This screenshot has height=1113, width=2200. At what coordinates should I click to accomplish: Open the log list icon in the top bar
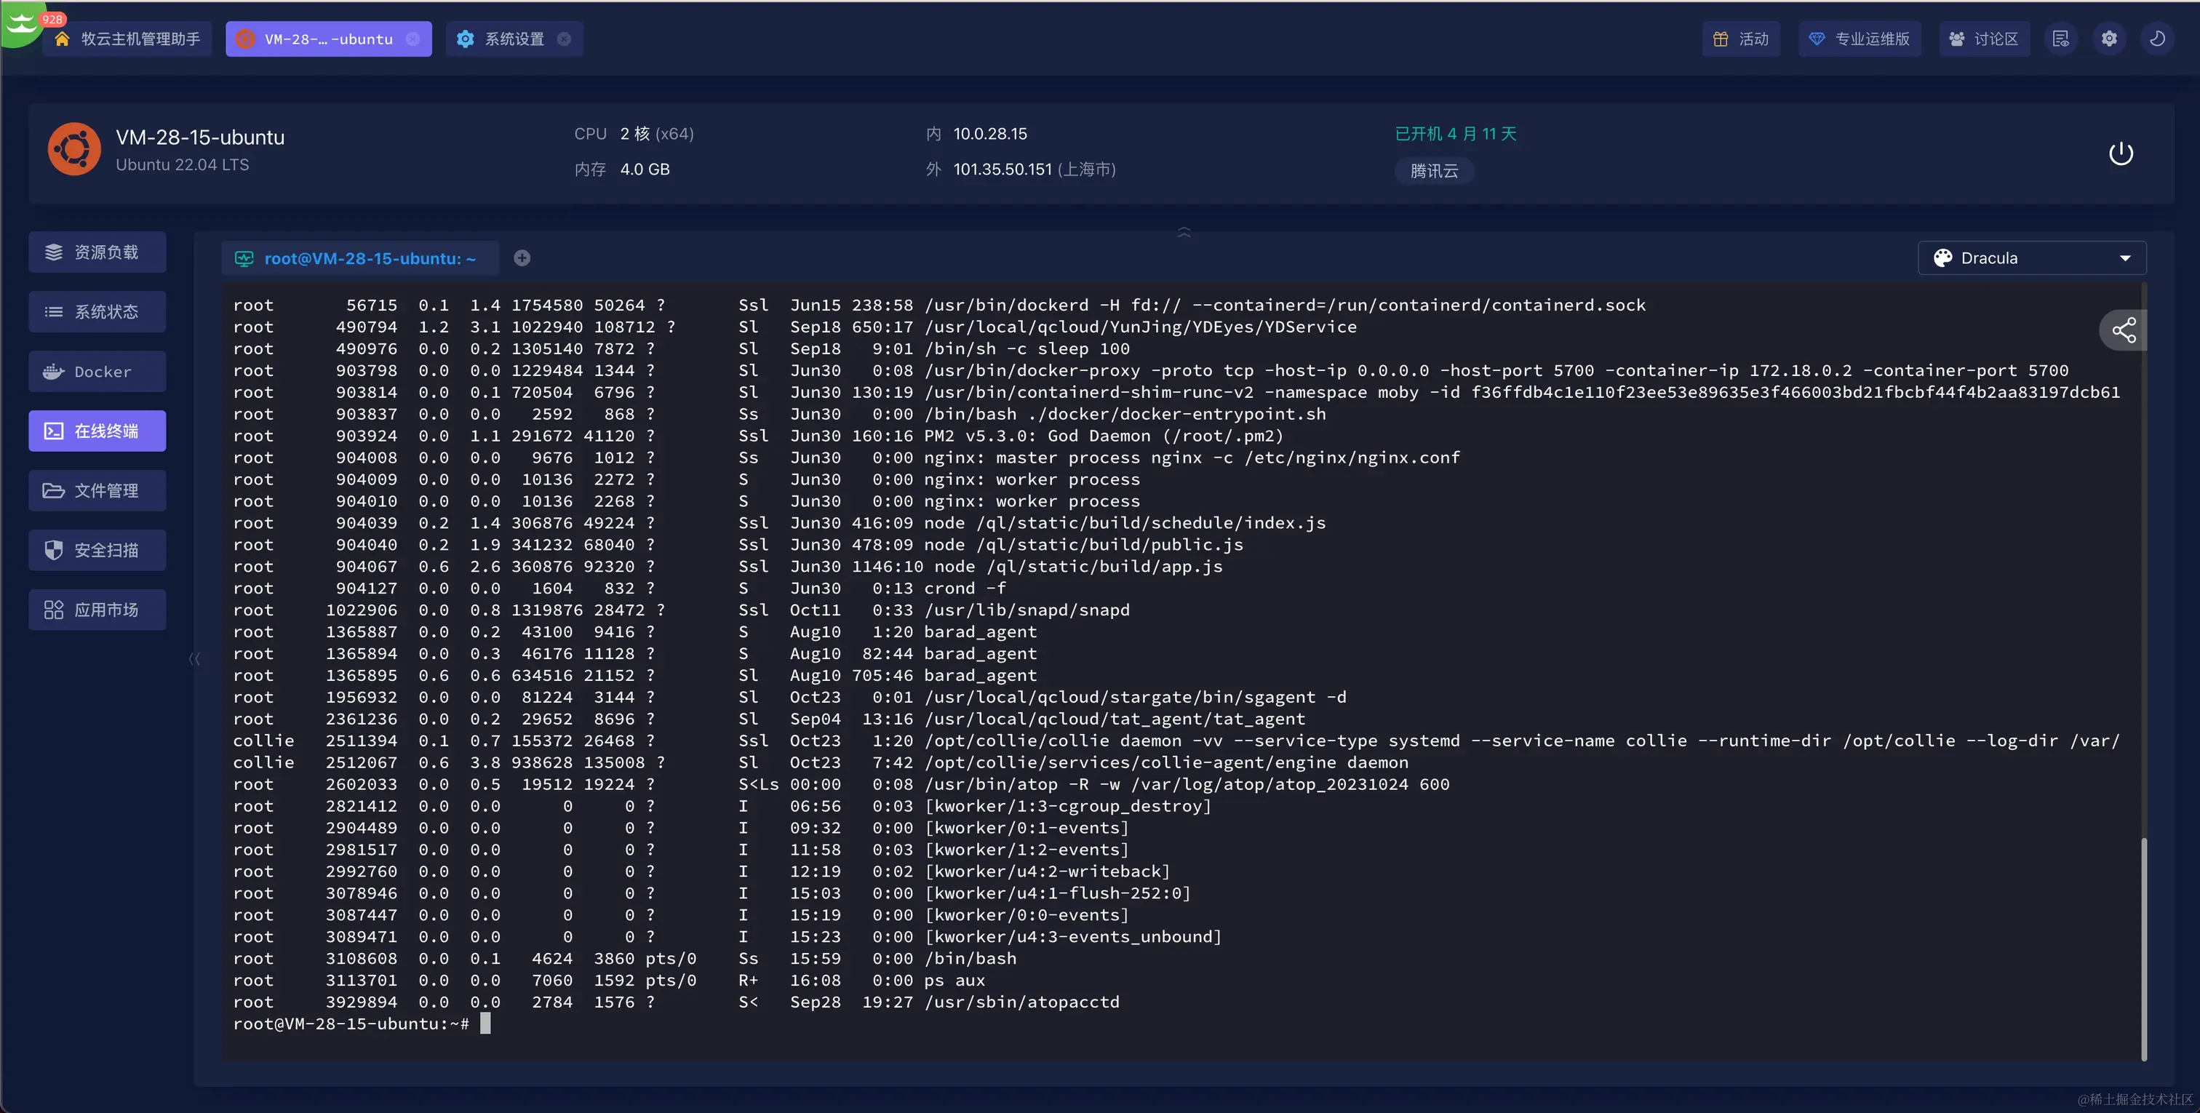pyautogui.click(x=2061, y=39)
